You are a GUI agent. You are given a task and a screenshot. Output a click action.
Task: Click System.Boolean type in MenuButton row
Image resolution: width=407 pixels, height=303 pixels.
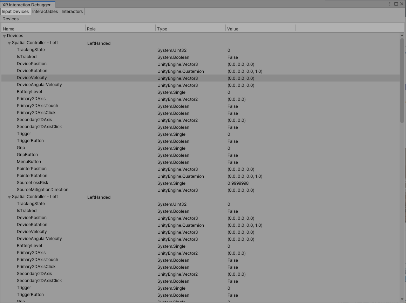[x=173, y=162]
